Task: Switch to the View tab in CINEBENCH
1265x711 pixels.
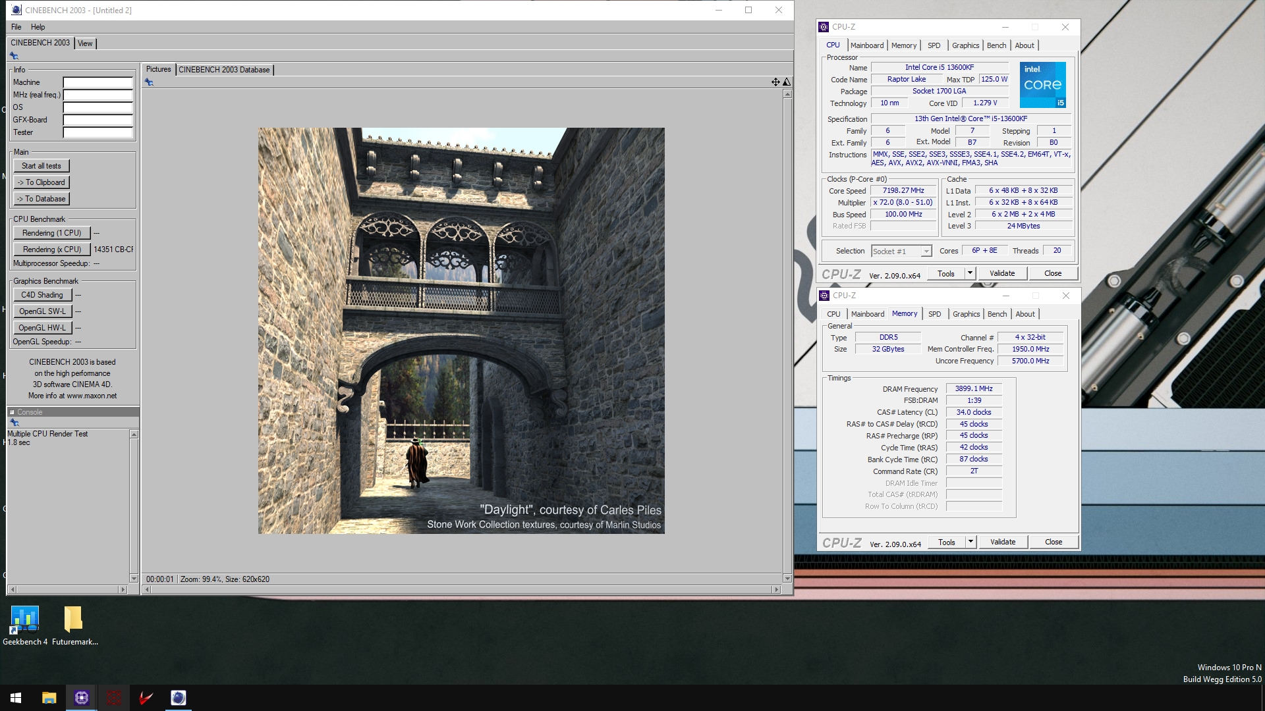Action: point(85,43)
